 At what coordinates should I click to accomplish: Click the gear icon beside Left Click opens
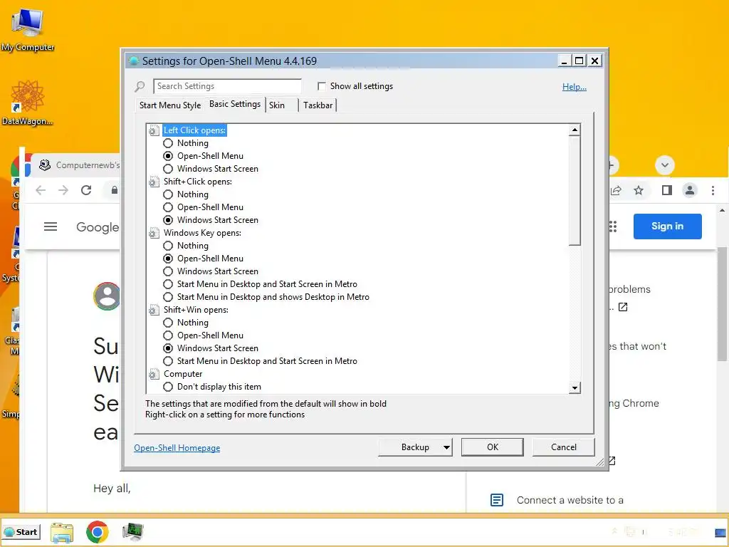point(154,131)
